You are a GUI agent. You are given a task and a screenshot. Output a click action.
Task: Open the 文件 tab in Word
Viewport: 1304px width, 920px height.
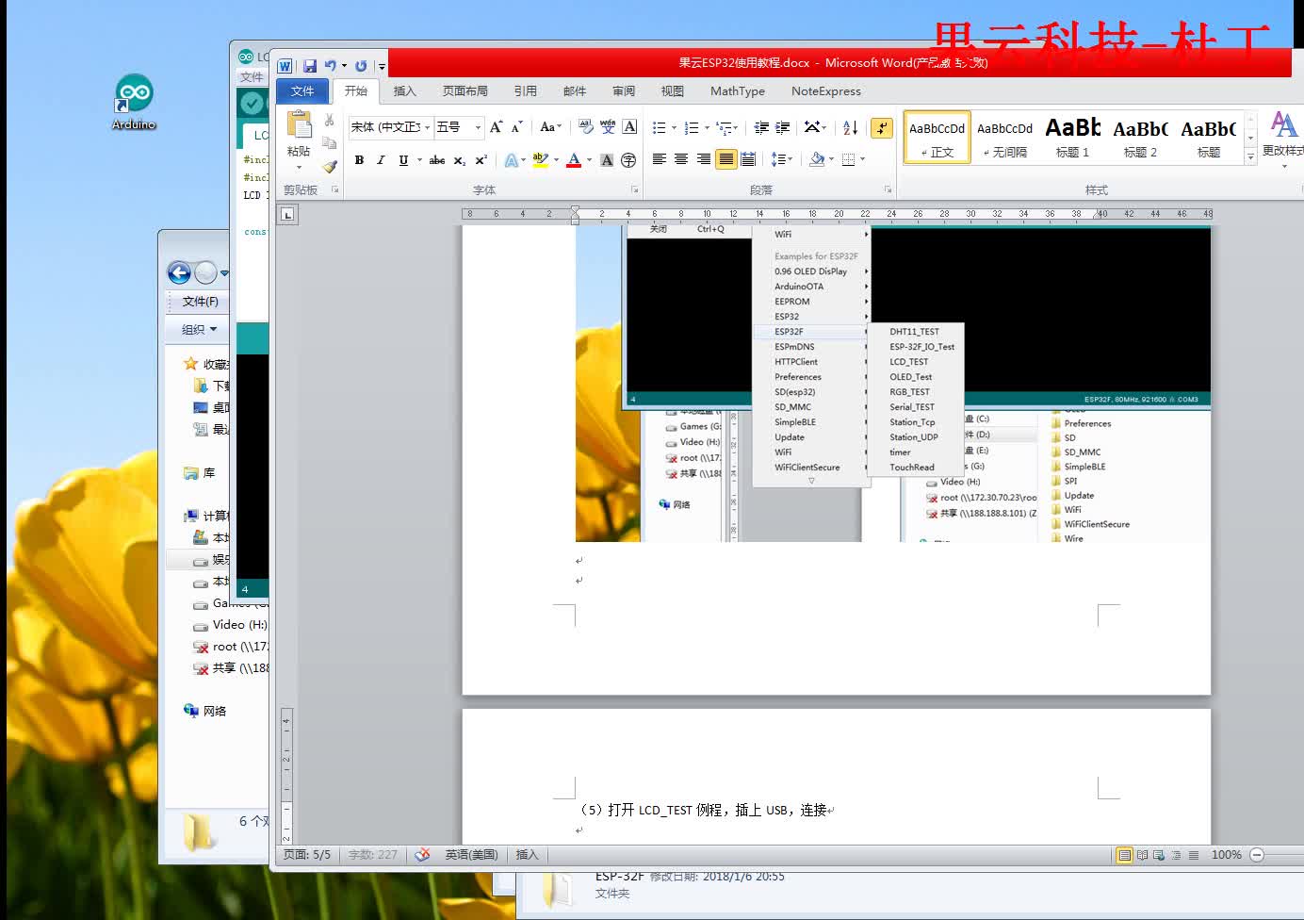pos(302,90)
